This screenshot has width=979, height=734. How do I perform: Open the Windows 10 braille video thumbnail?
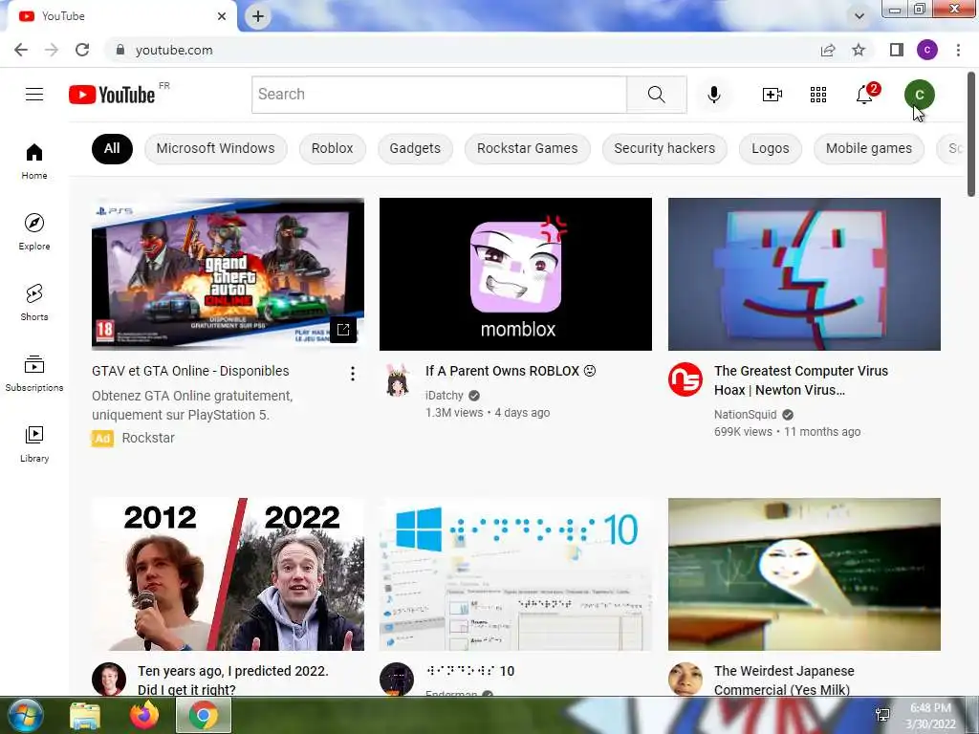click(x=515, y=574)
